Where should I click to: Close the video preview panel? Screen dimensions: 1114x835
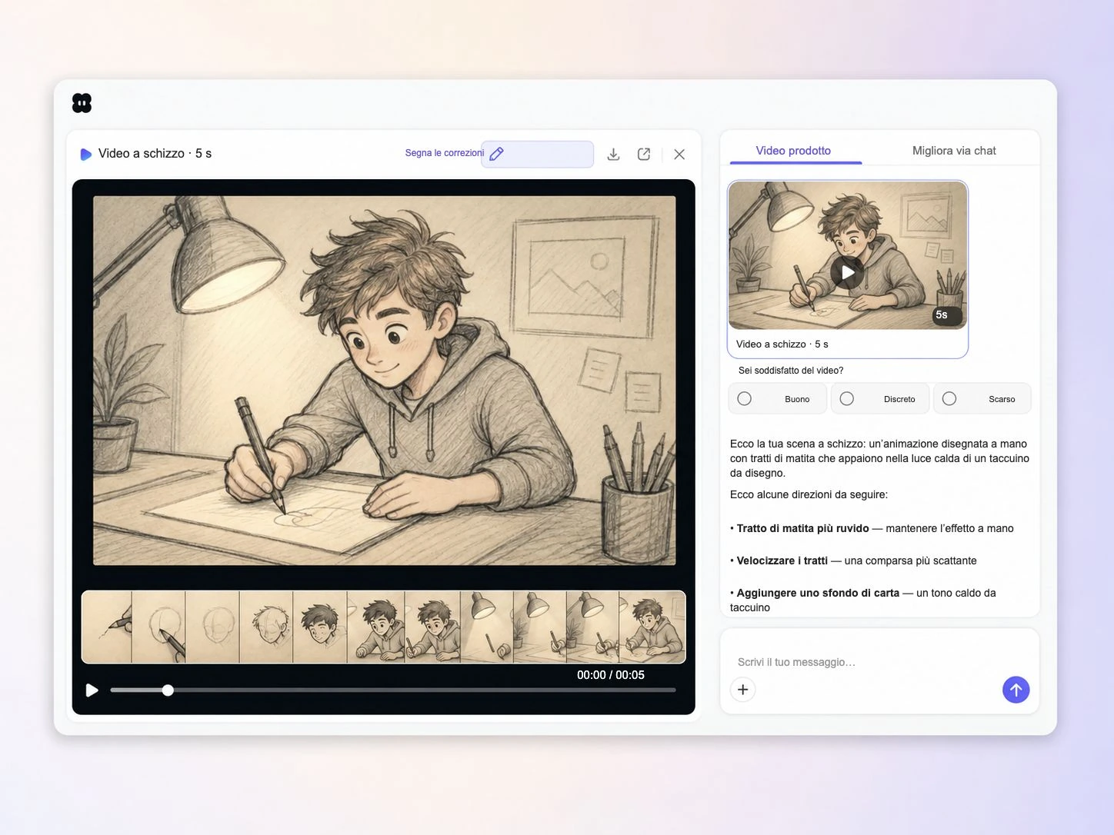point(679,155)
